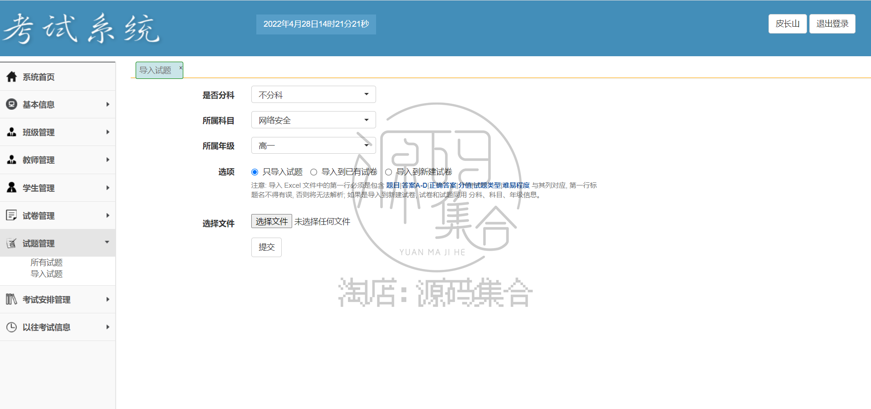871x409 pixels.
Task: Open the 班级管理 sidebar menu
Action: pos(58,132)
